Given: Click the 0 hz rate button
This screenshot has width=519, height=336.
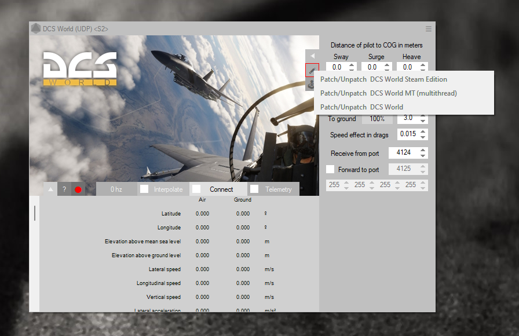Looking at the screenshot, I should (x=116, y=189).
